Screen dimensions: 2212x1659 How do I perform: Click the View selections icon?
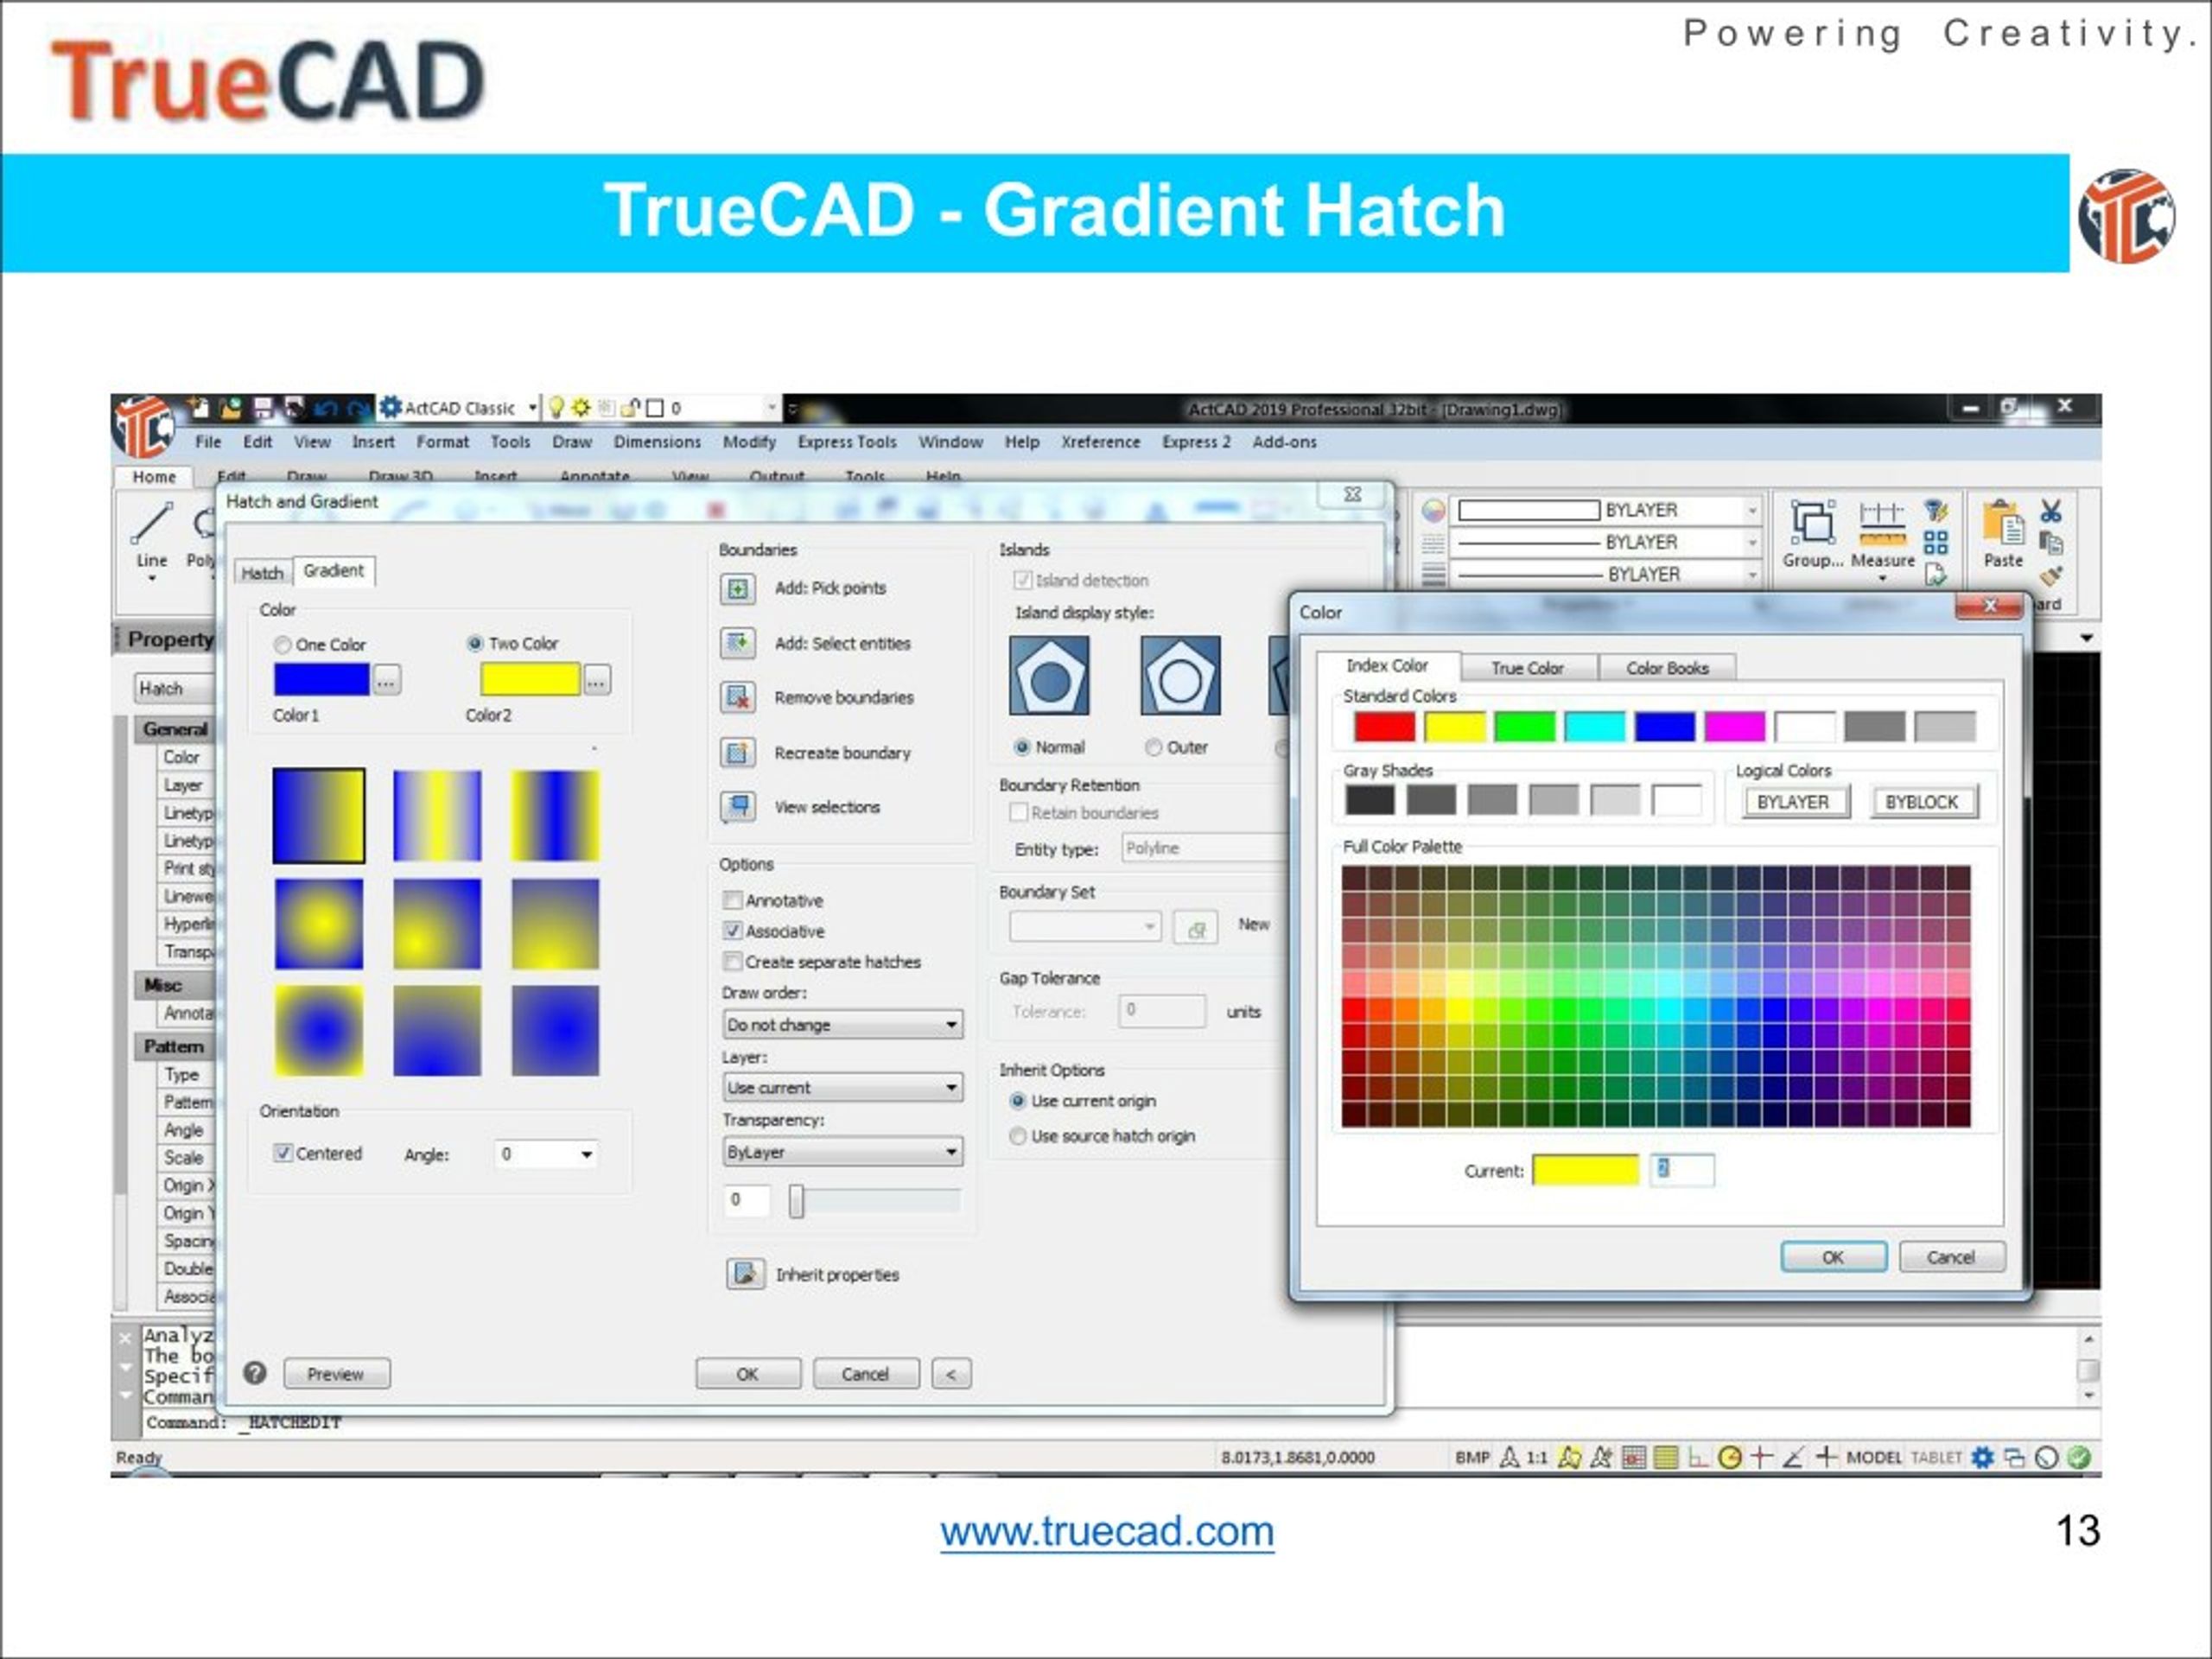click(738, 807)
